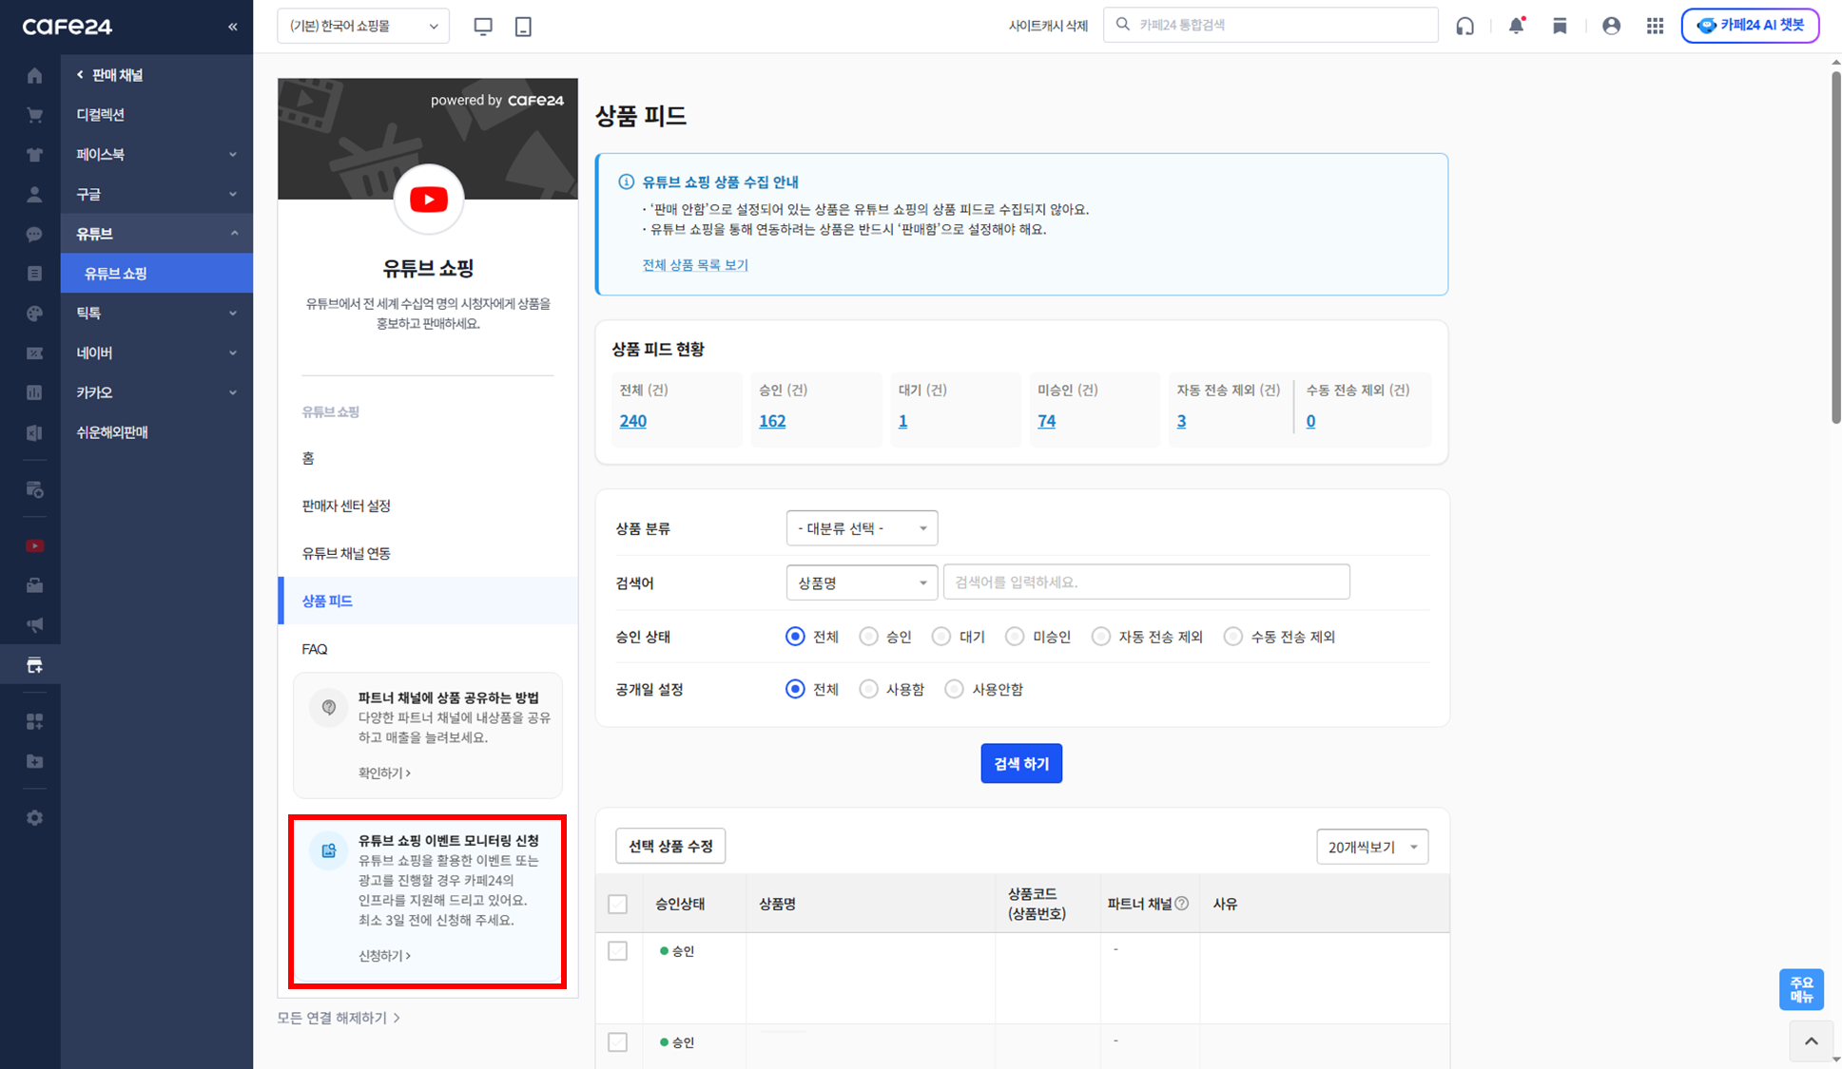The height and width of the screenshot is (1069, 1842).
Task: Click the 검색 하기 button
Action: pyautogui.click(x=1021, y=764)
